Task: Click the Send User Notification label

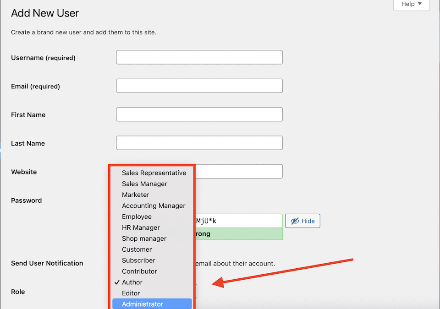Action: tap(47, 263)
